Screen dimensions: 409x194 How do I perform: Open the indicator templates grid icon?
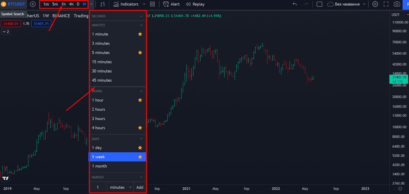click(152, 4)
